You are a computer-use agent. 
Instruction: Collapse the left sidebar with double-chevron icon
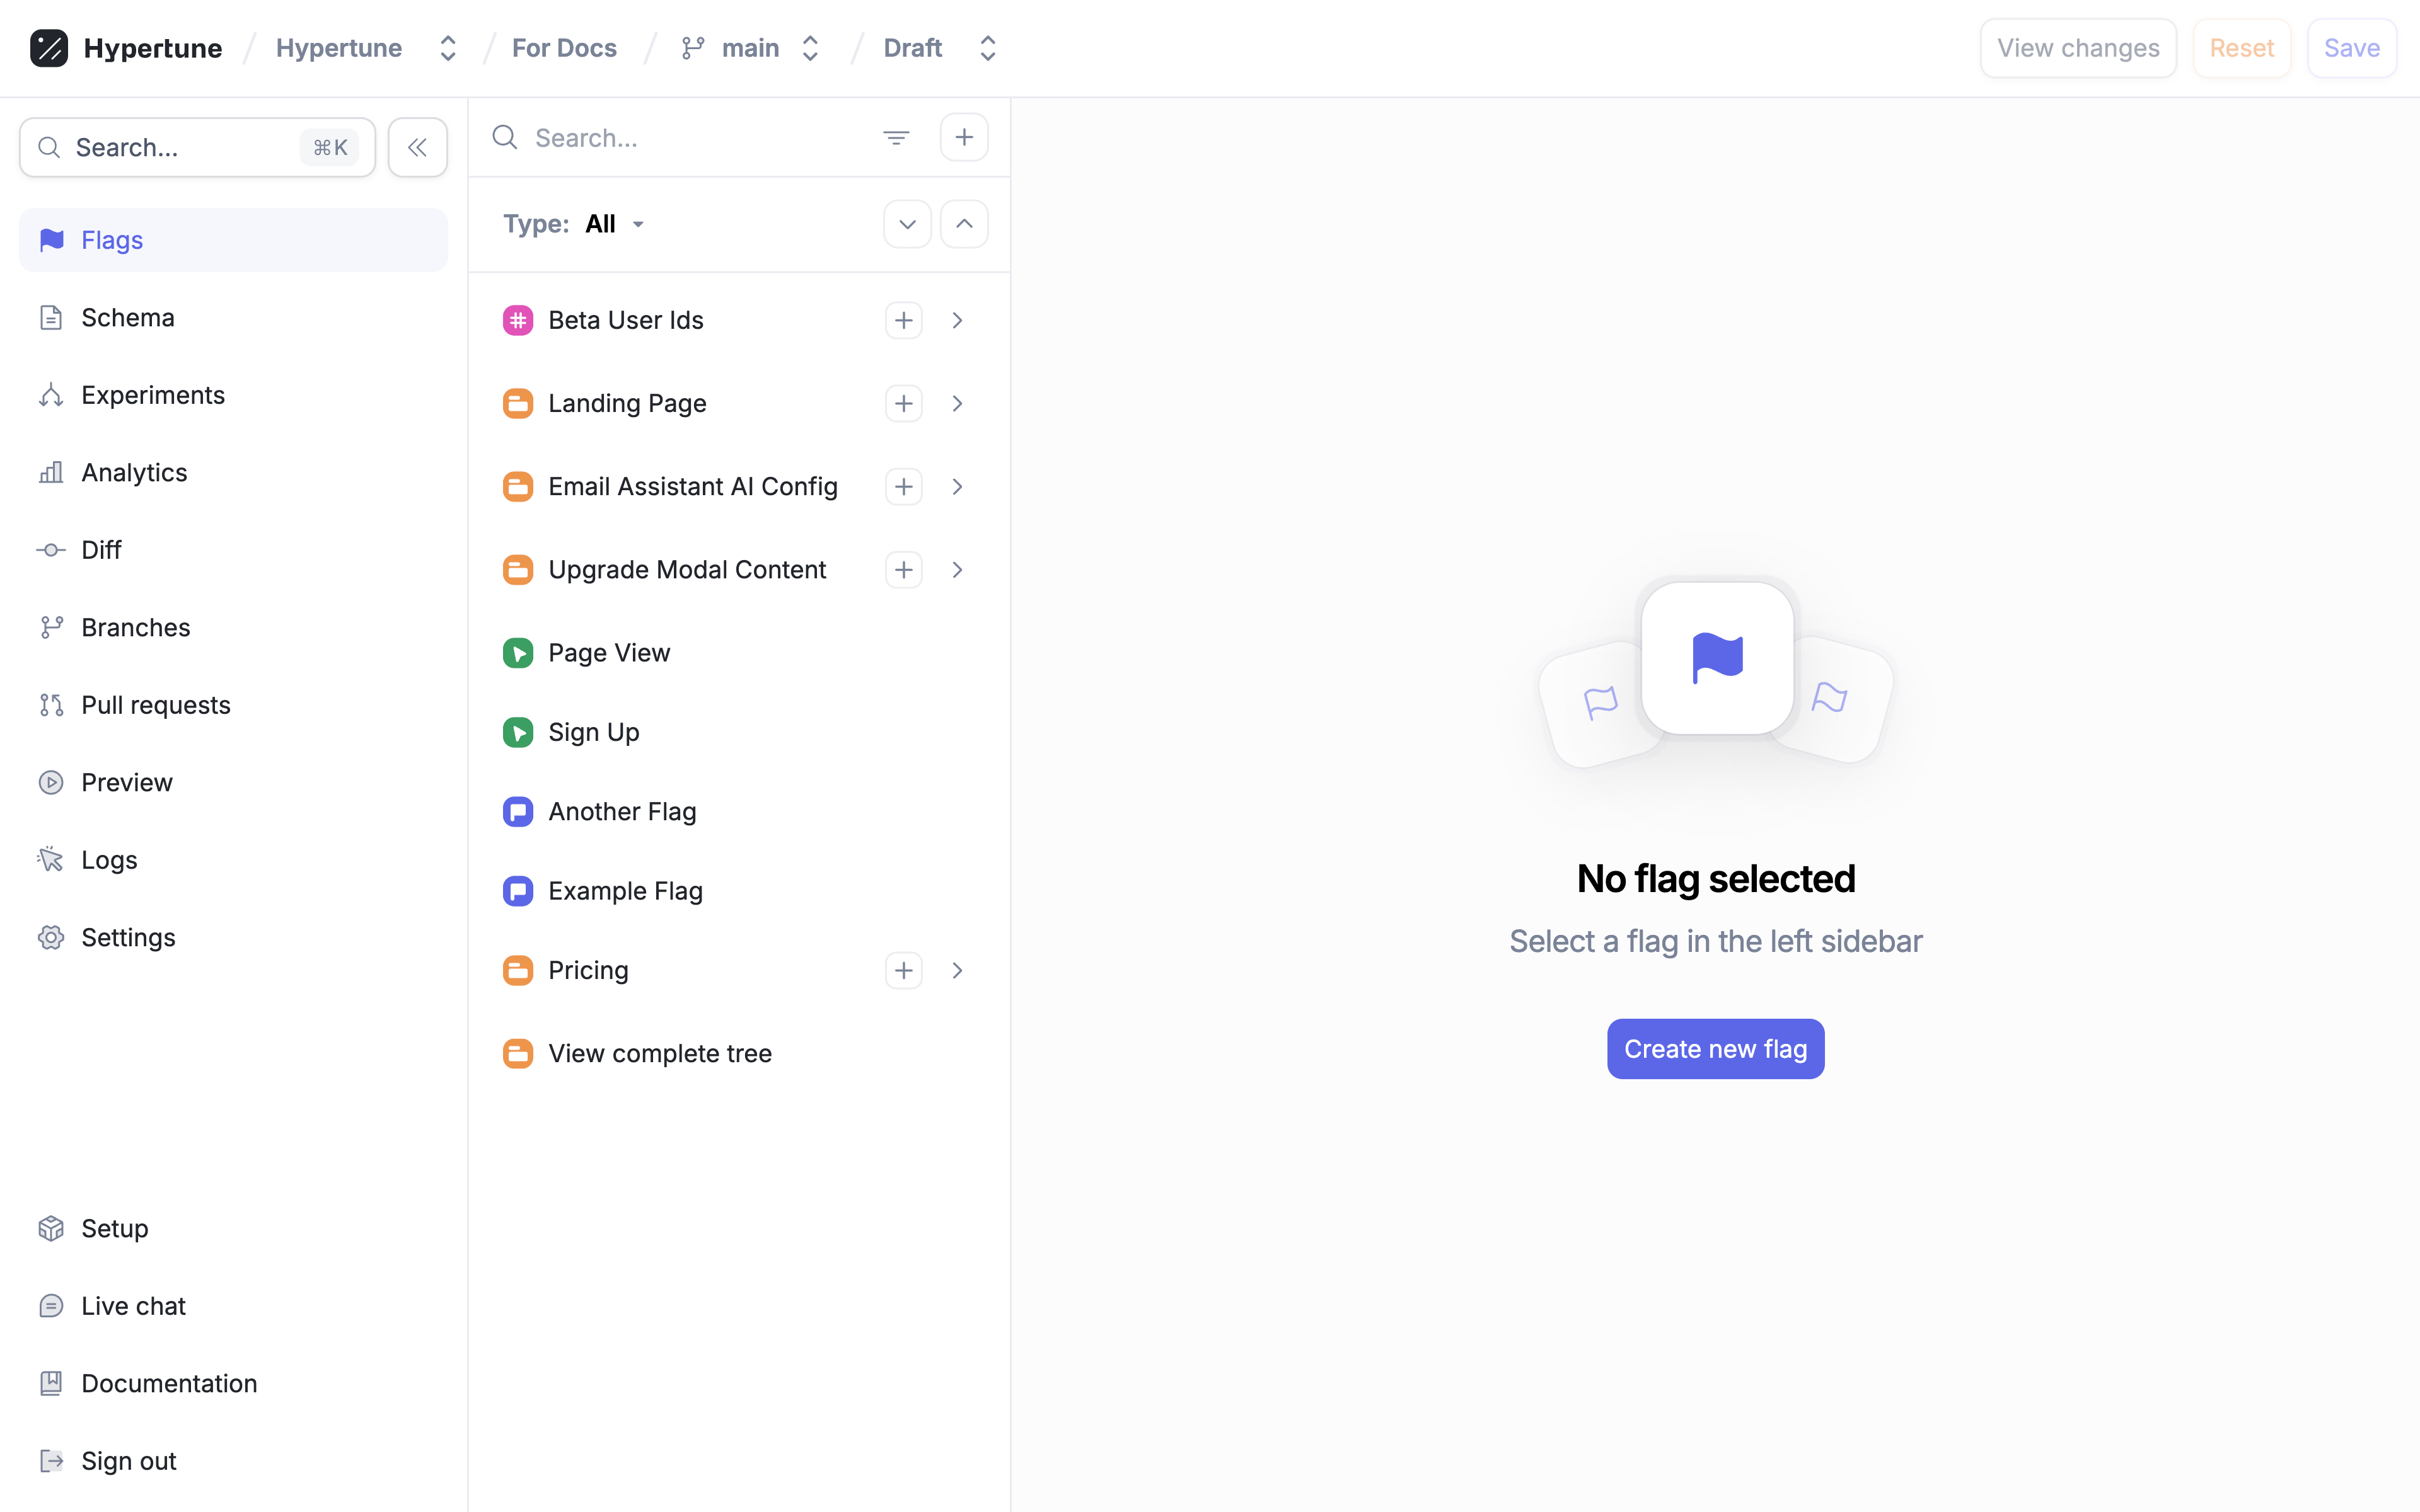pyautogui.click(x=417, y=148)
